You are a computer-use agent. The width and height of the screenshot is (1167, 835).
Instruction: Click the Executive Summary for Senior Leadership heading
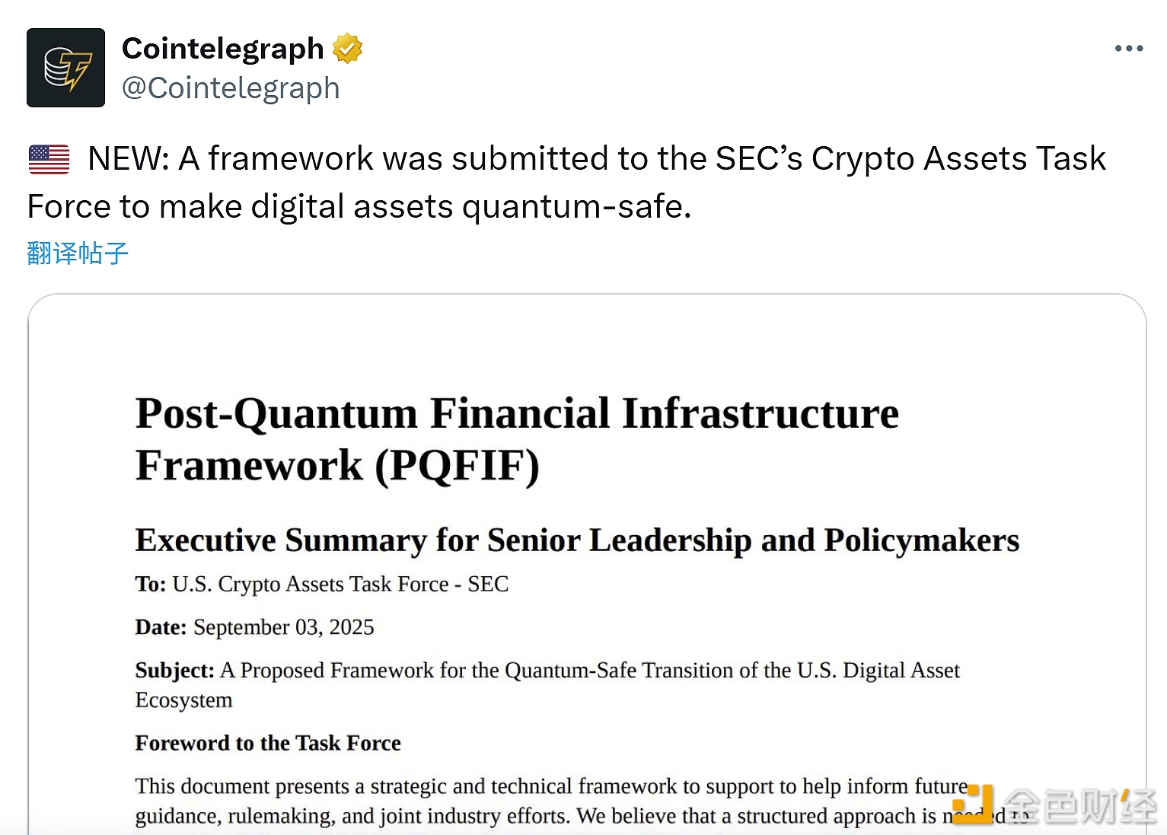click(x=576, y=540)
